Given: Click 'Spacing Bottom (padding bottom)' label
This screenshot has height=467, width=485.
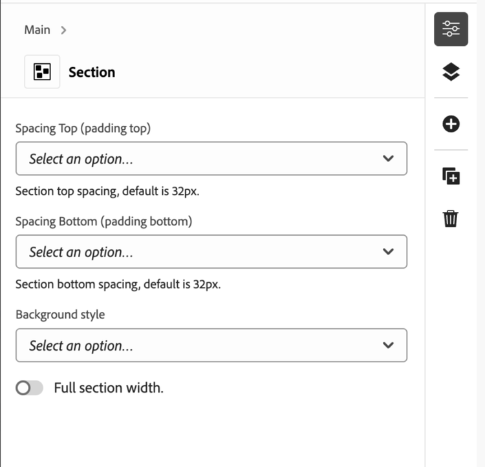Looking at the screenshot, I should coord(104,222).
